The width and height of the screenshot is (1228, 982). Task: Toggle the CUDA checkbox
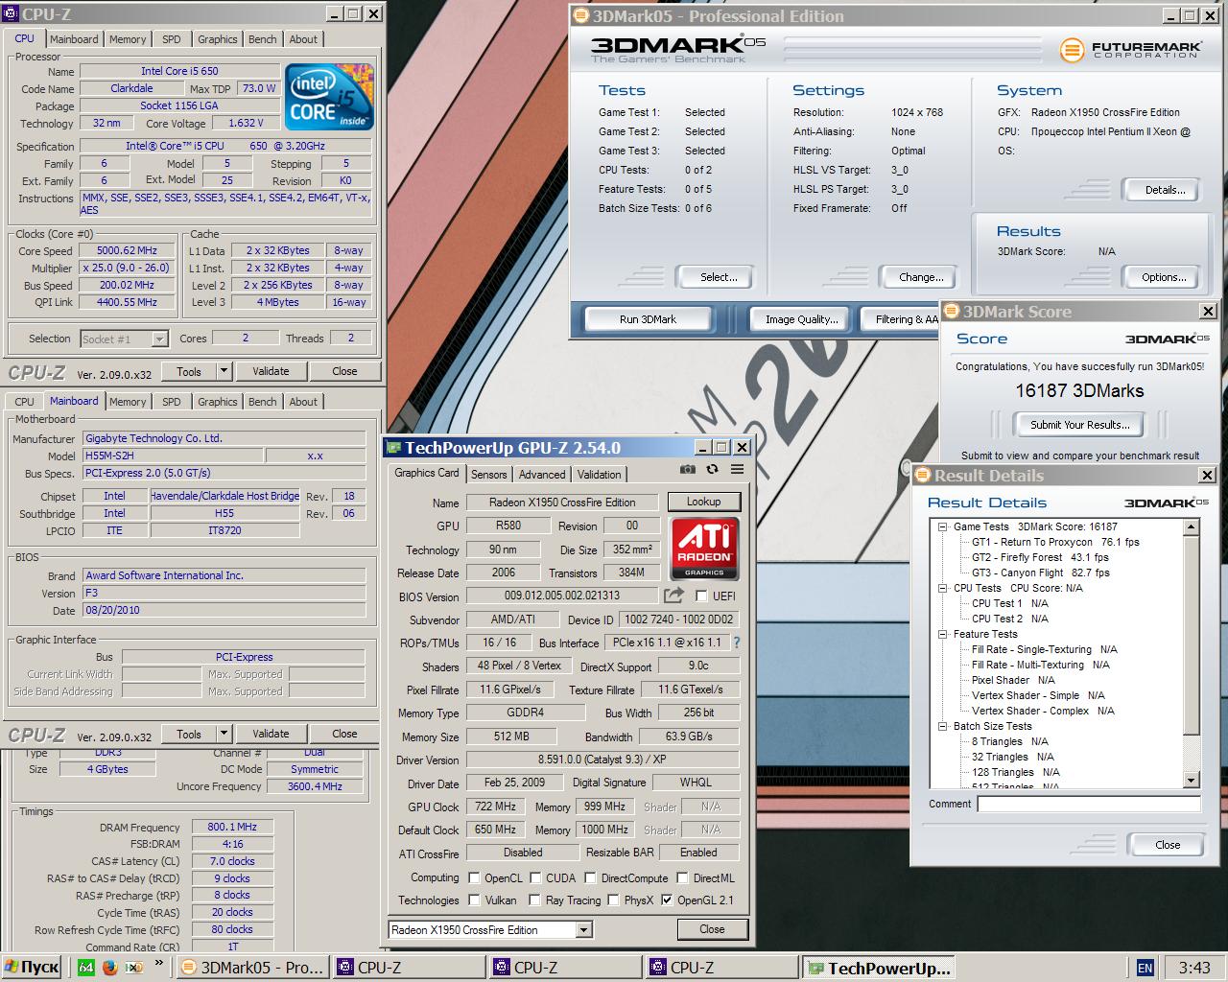coord(535,877)
